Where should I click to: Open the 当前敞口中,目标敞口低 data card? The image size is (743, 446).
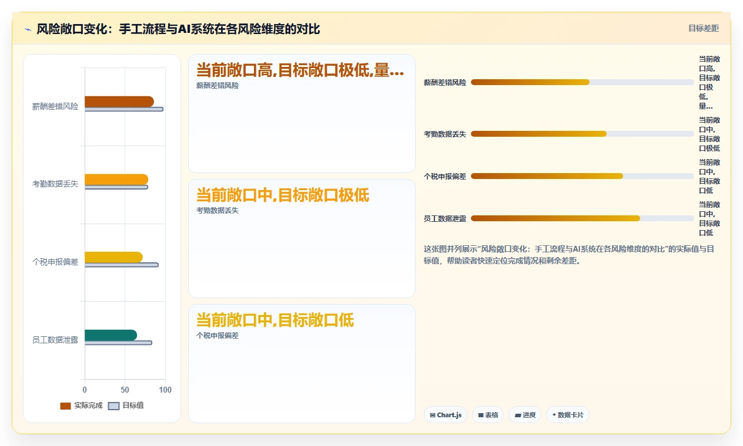pyautogui.click(x=302, y=363)
